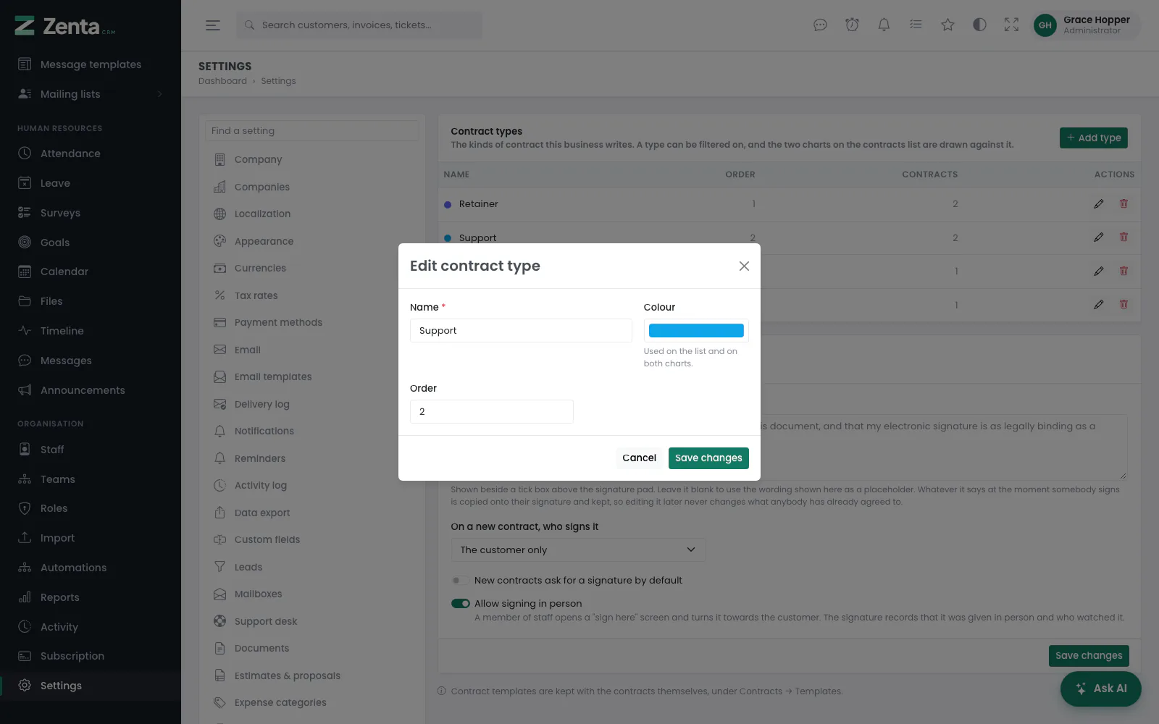Open the alarm clock reminders icon
Image resolution: width=1159 pixels, height=724 pixels.
click(852, 25)
